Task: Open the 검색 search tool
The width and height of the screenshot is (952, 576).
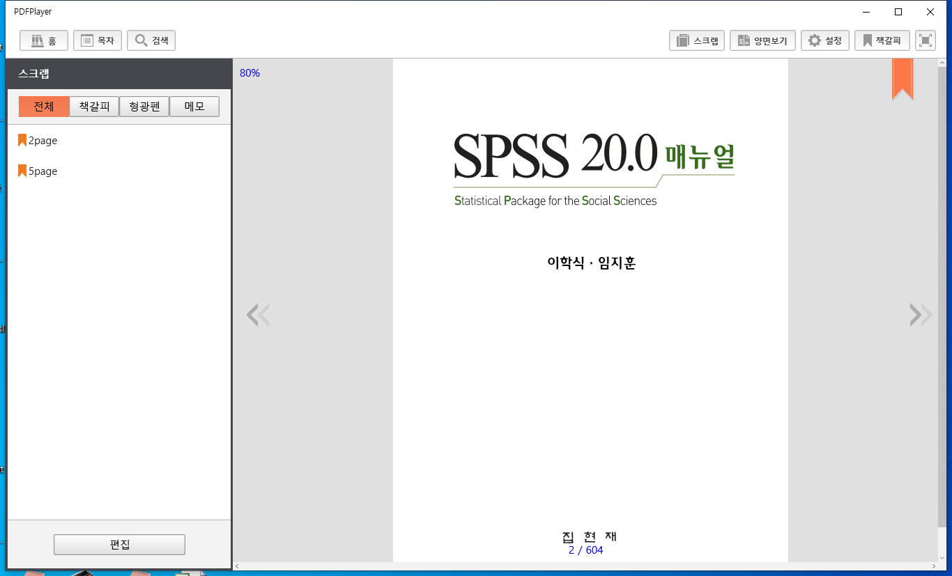Action: 151,40
